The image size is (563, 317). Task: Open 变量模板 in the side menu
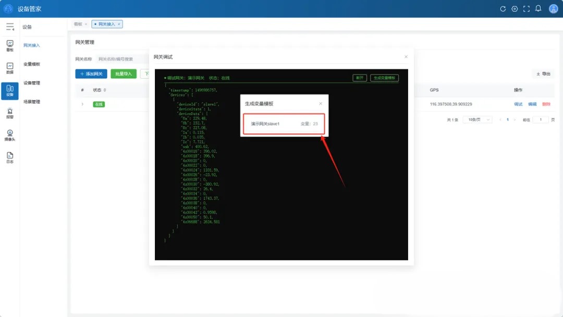tap(32, 64)
